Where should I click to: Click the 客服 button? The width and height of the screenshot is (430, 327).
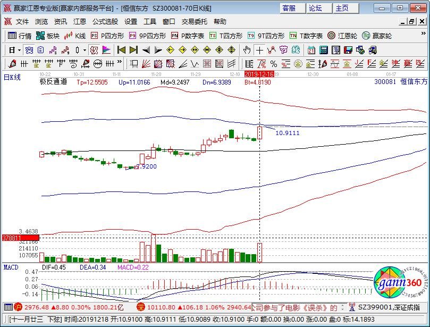292,8
